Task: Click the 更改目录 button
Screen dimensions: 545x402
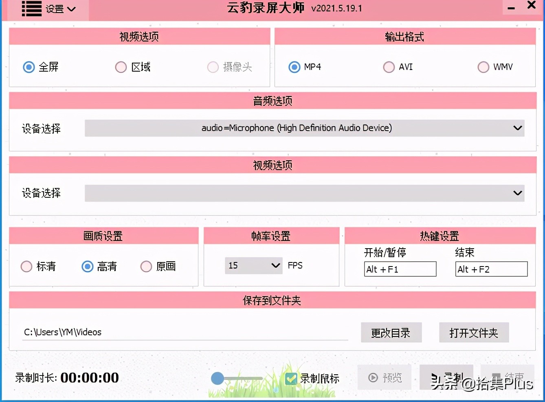Action: [391, 333]
